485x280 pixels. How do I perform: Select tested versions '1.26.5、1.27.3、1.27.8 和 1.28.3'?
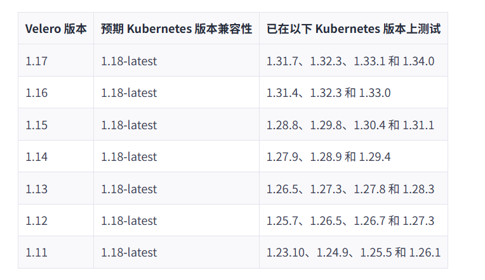[350, 189]
